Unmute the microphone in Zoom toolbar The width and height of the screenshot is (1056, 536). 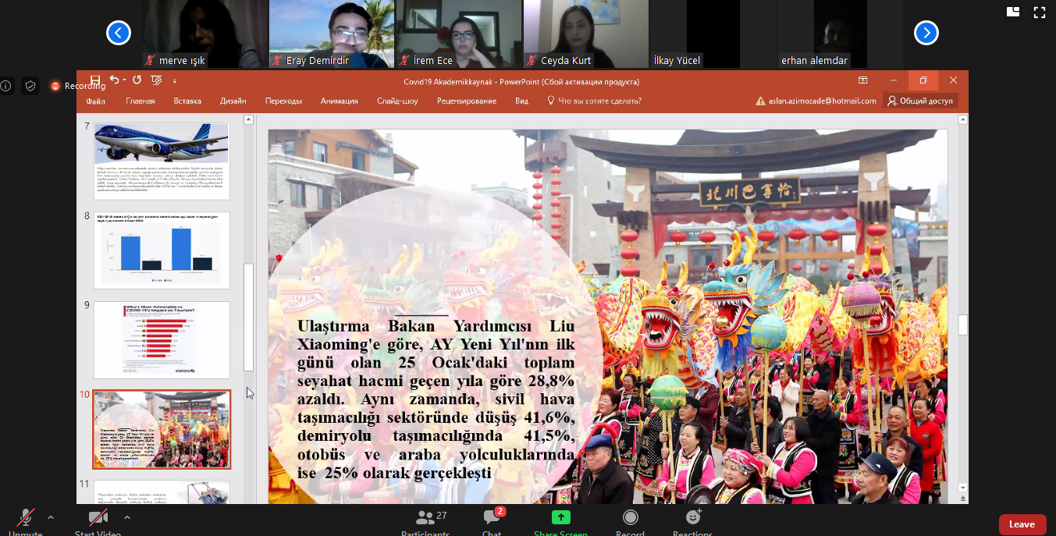(x=27, y=519)
